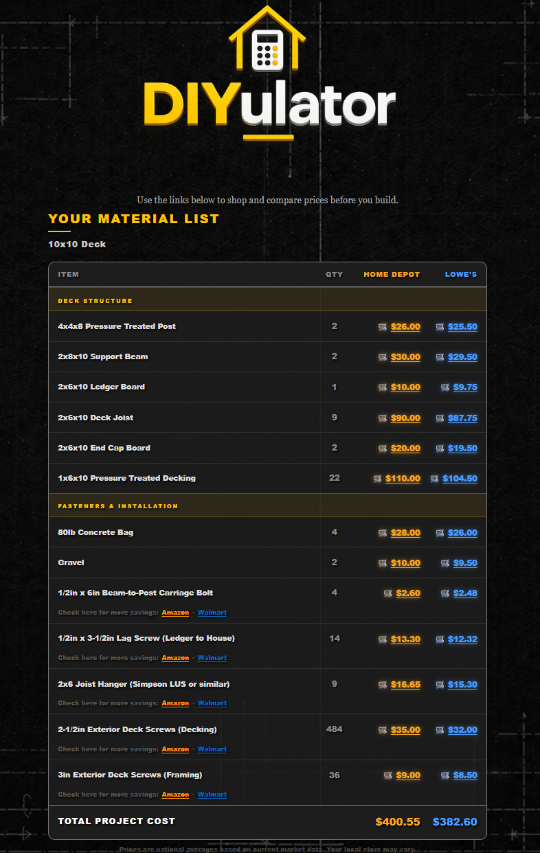Click Lowe's cart icon for Joist Hanger
Viewport: 540px width, 853px height.
click(x=440, y=685)
